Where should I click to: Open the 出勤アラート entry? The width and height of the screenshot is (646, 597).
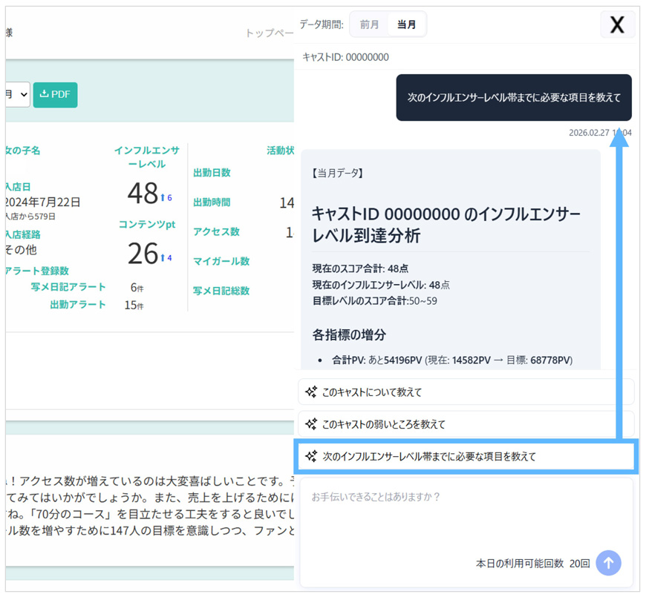coord(78,305)
